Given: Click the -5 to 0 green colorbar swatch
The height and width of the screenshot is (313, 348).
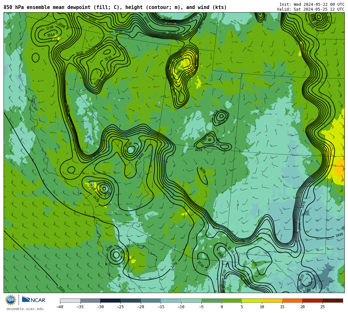Looking at the screenshot, I should coord(211,300).
